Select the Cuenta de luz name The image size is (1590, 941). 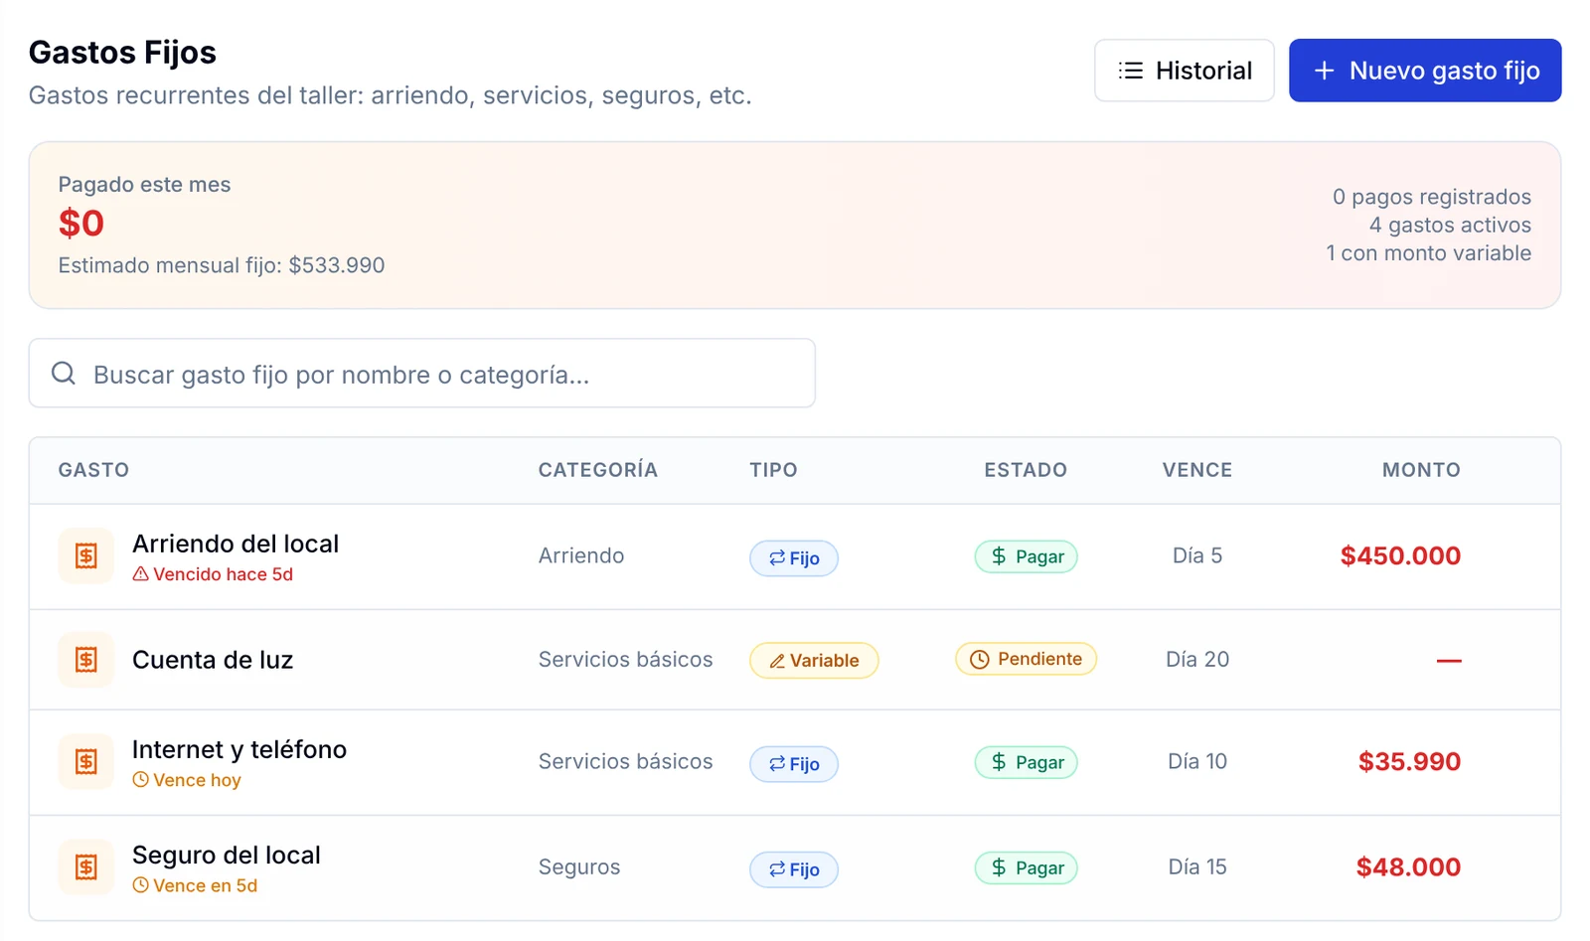pyautogui.click(x=213, y=660)
